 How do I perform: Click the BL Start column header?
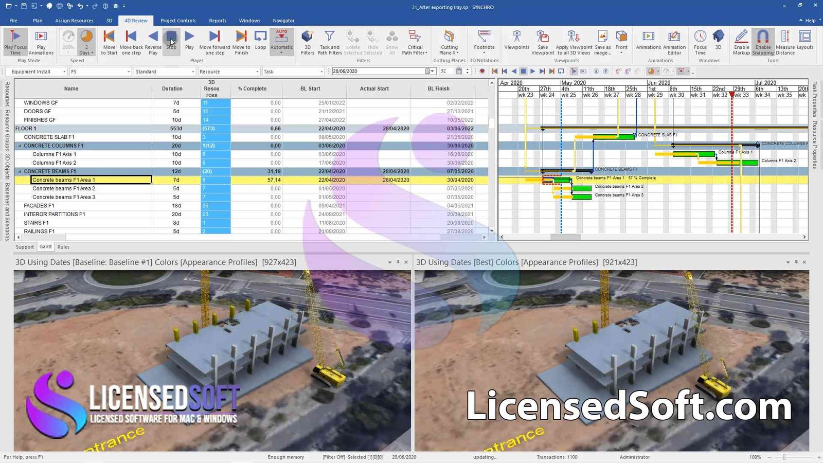tap(310, 88)
